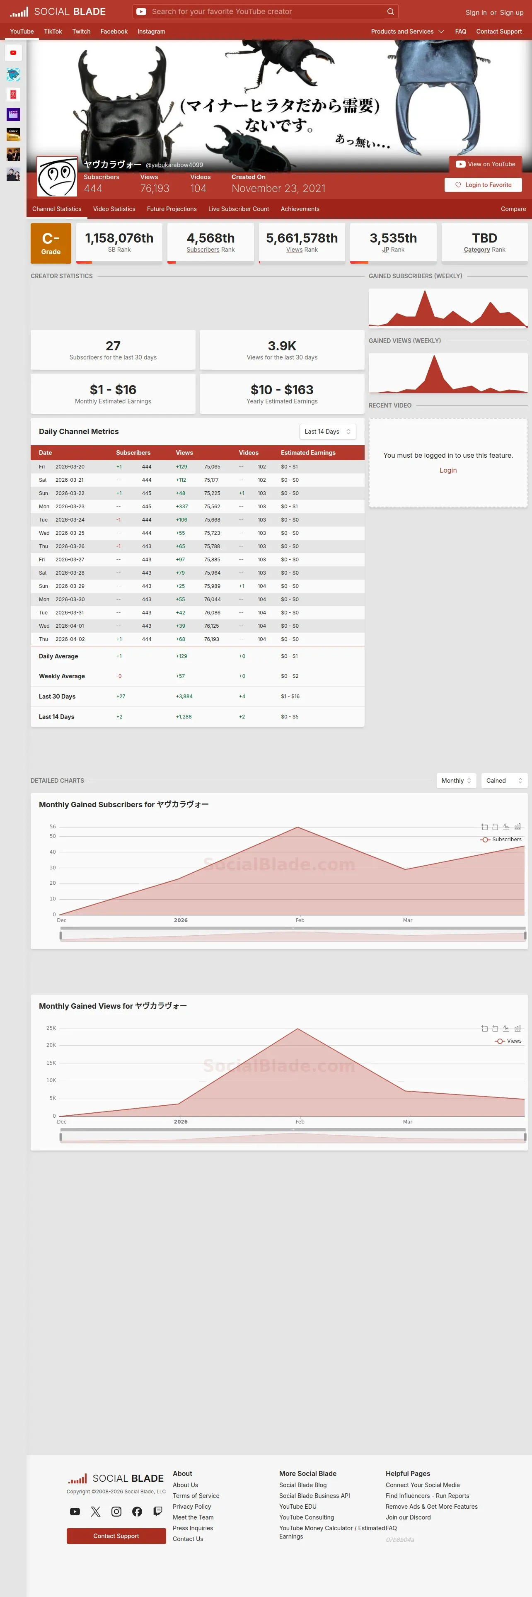Focus the YouTube creator search field
The image size is (532, 1597).
pos(266,12)
